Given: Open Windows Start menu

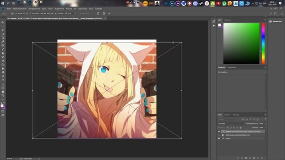Looking at the screenshot, I should (3, 3).
